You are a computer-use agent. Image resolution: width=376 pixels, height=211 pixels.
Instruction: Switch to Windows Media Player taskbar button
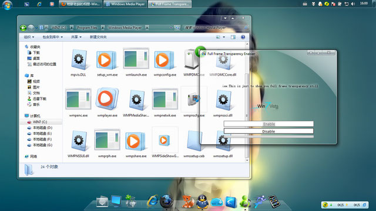point(125,4)
